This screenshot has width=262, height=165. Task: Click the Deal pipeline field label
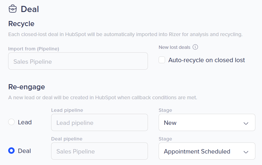pyautogui.click(x=67, y=139)
